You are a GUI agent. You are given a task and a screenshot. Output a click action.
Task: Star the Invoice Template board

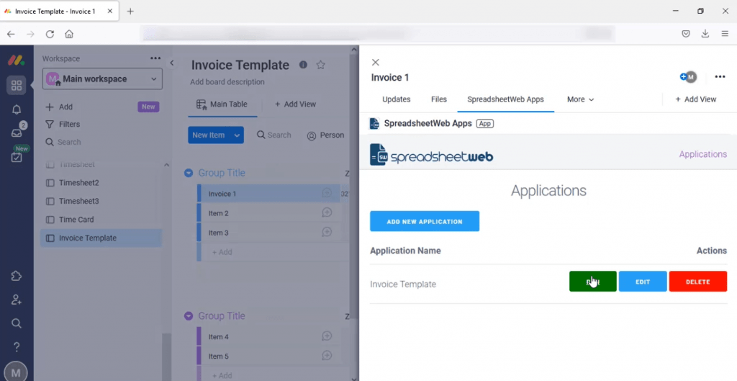tap(320, 65)
